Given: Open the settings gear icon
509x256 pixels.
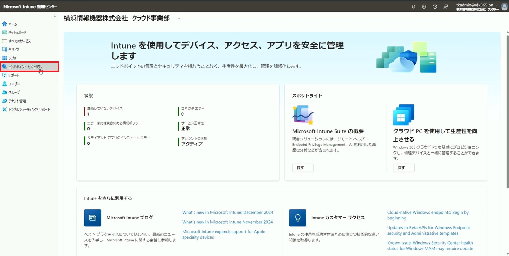Looking at the screenshot, I should point(424,7).
